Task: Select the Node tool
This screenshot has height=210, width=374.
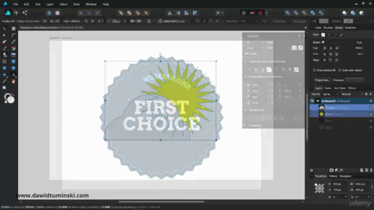Action: point(4,35)
